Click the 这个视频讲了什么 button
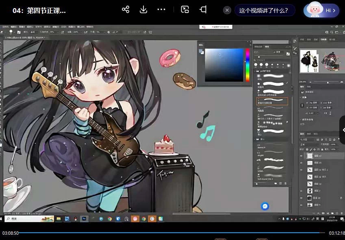 tap(265, 10)
